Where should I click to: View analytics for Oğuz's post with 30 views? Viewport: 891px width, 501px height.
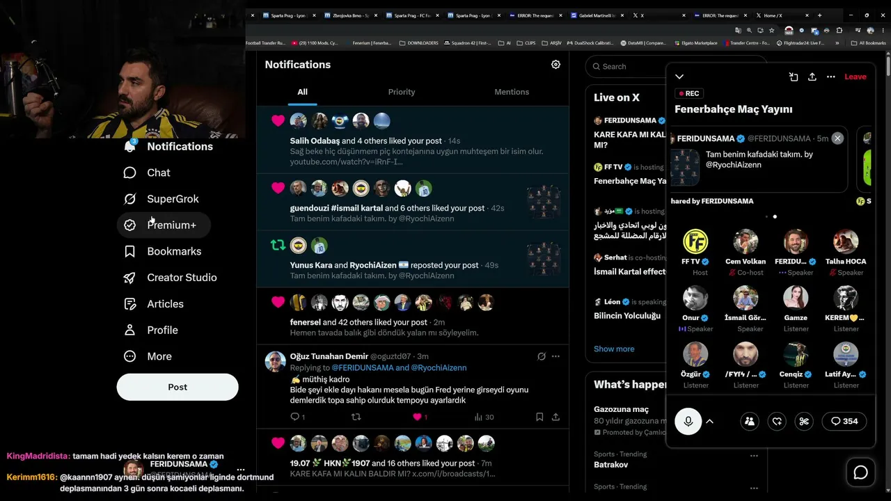tap(484, 417)
